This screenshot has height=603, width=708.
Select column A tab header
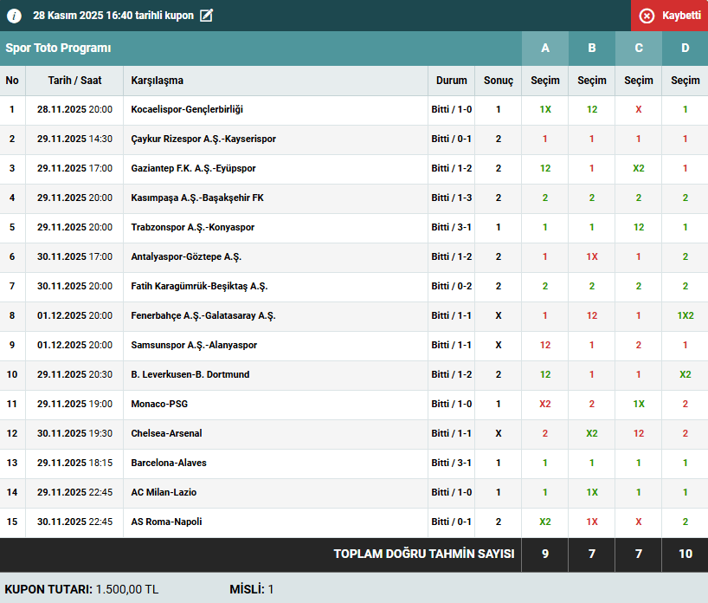545,49
